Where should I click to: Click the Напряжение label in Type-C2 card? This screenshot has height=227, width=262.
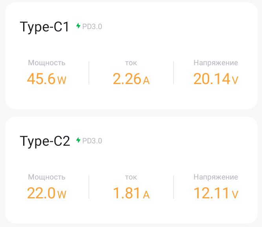[x=216, y=177]
